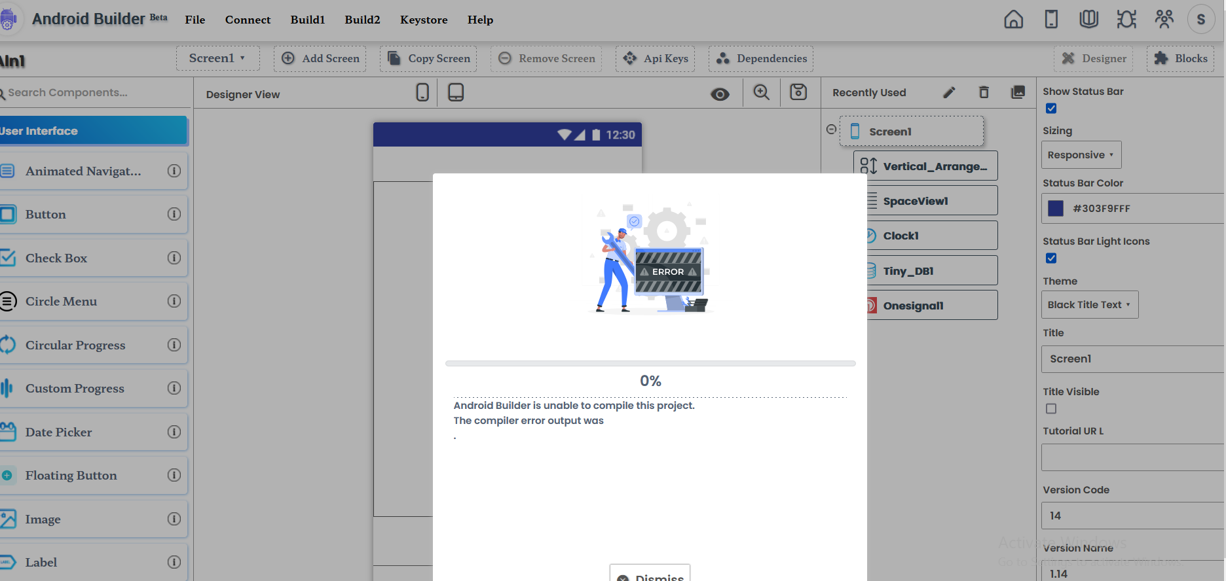Click info icon next to Button component

[174, 214]
